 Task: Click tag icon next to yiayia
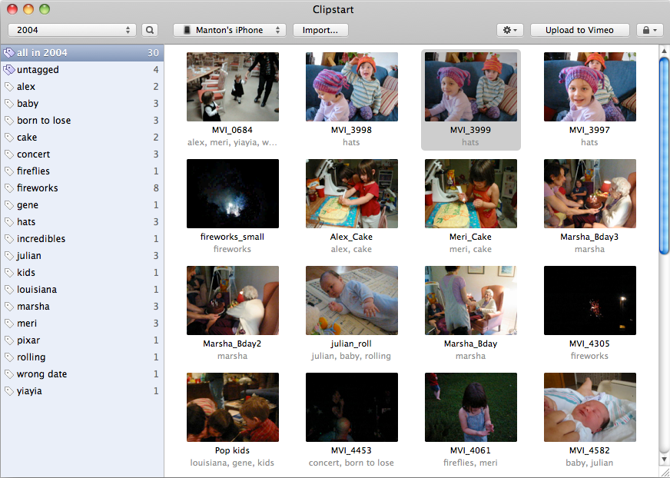[9, 391]
